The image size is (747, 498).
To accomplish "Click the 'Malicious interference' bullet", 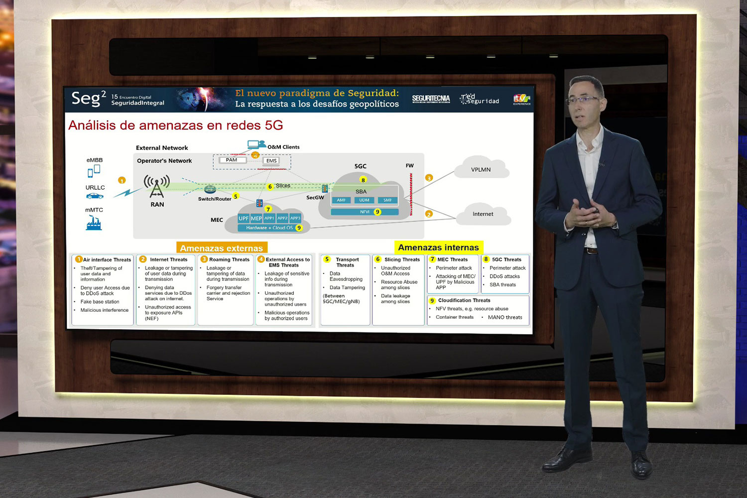I will coord(105,310).
